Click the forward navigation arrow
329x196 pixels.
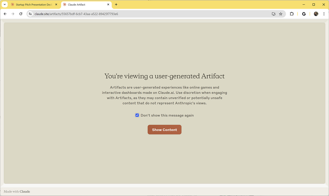point(13,14)
